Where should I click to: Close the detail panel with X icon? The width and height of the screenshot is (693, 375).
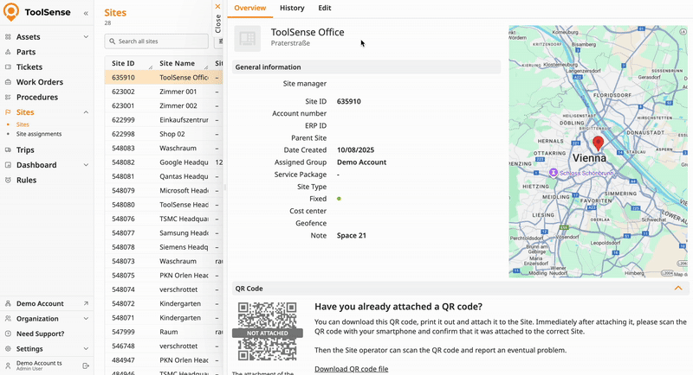217,7
